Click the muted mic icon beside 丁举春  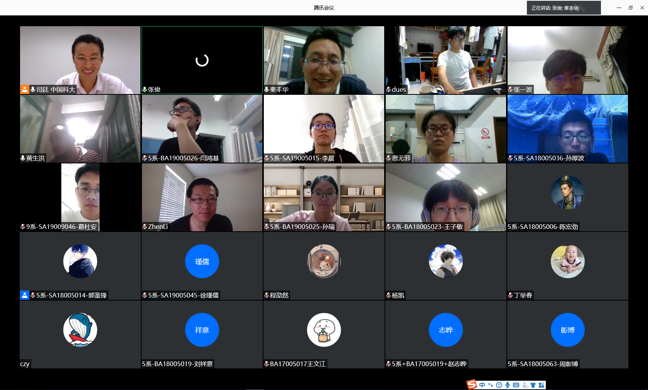pos(510,295)
